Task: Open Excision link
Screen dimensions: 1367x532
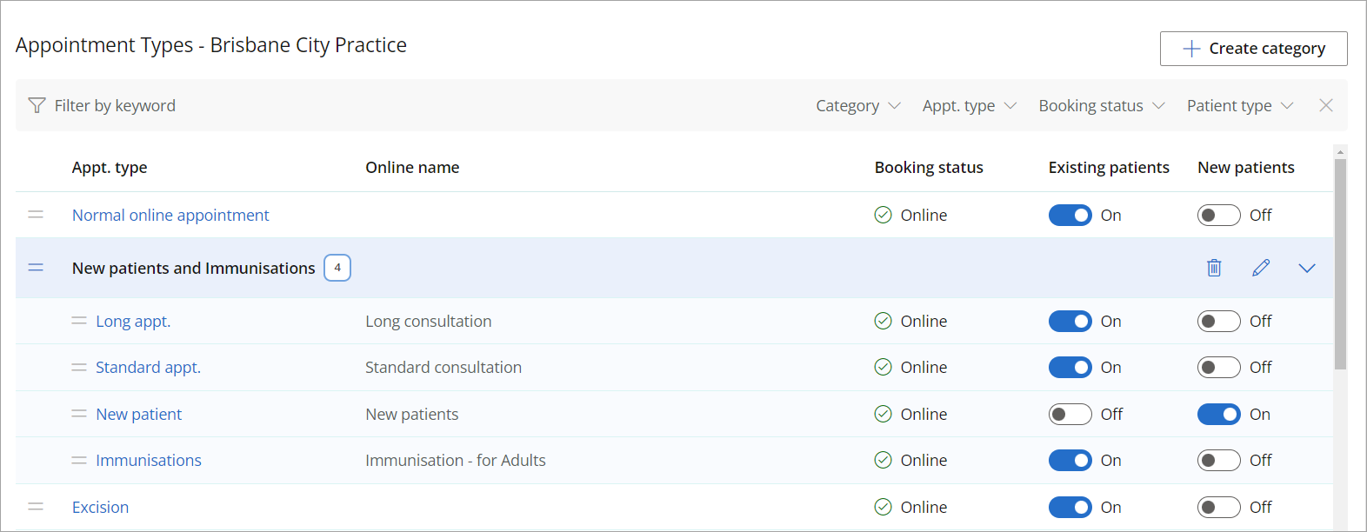Action: pos(100,507)
